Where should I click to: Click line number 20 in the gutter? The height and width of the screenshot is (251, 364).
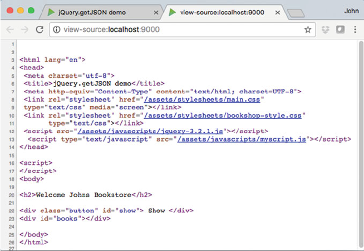click(12, 195)
